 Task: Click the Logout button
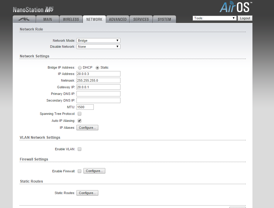pyautogui.click(x=245, y=18)
